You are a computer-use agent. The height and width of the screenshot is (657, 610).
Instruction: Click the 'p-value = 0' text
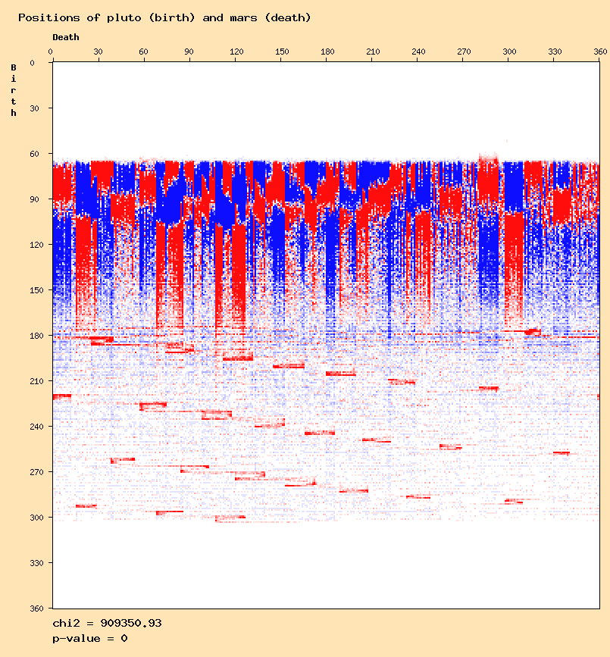click(x=90, y=639)
